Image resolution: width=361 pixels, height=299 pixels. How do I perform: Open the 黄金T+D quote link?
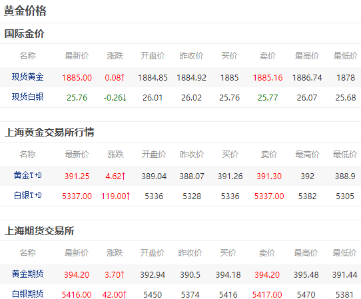(x=27, y=175)
